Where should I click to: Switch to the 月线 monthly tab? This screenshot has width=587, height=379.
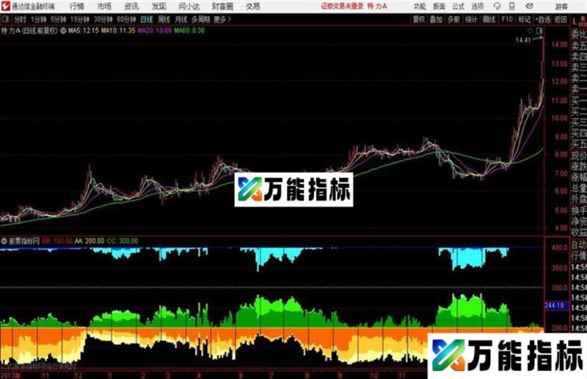tap(181, 20)
